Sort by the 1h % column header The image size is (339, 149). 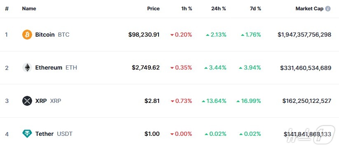[x=187, y=9]
